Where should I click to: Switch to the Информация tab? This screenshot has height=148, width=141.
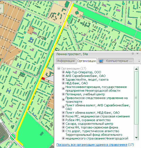click(66, 61)
